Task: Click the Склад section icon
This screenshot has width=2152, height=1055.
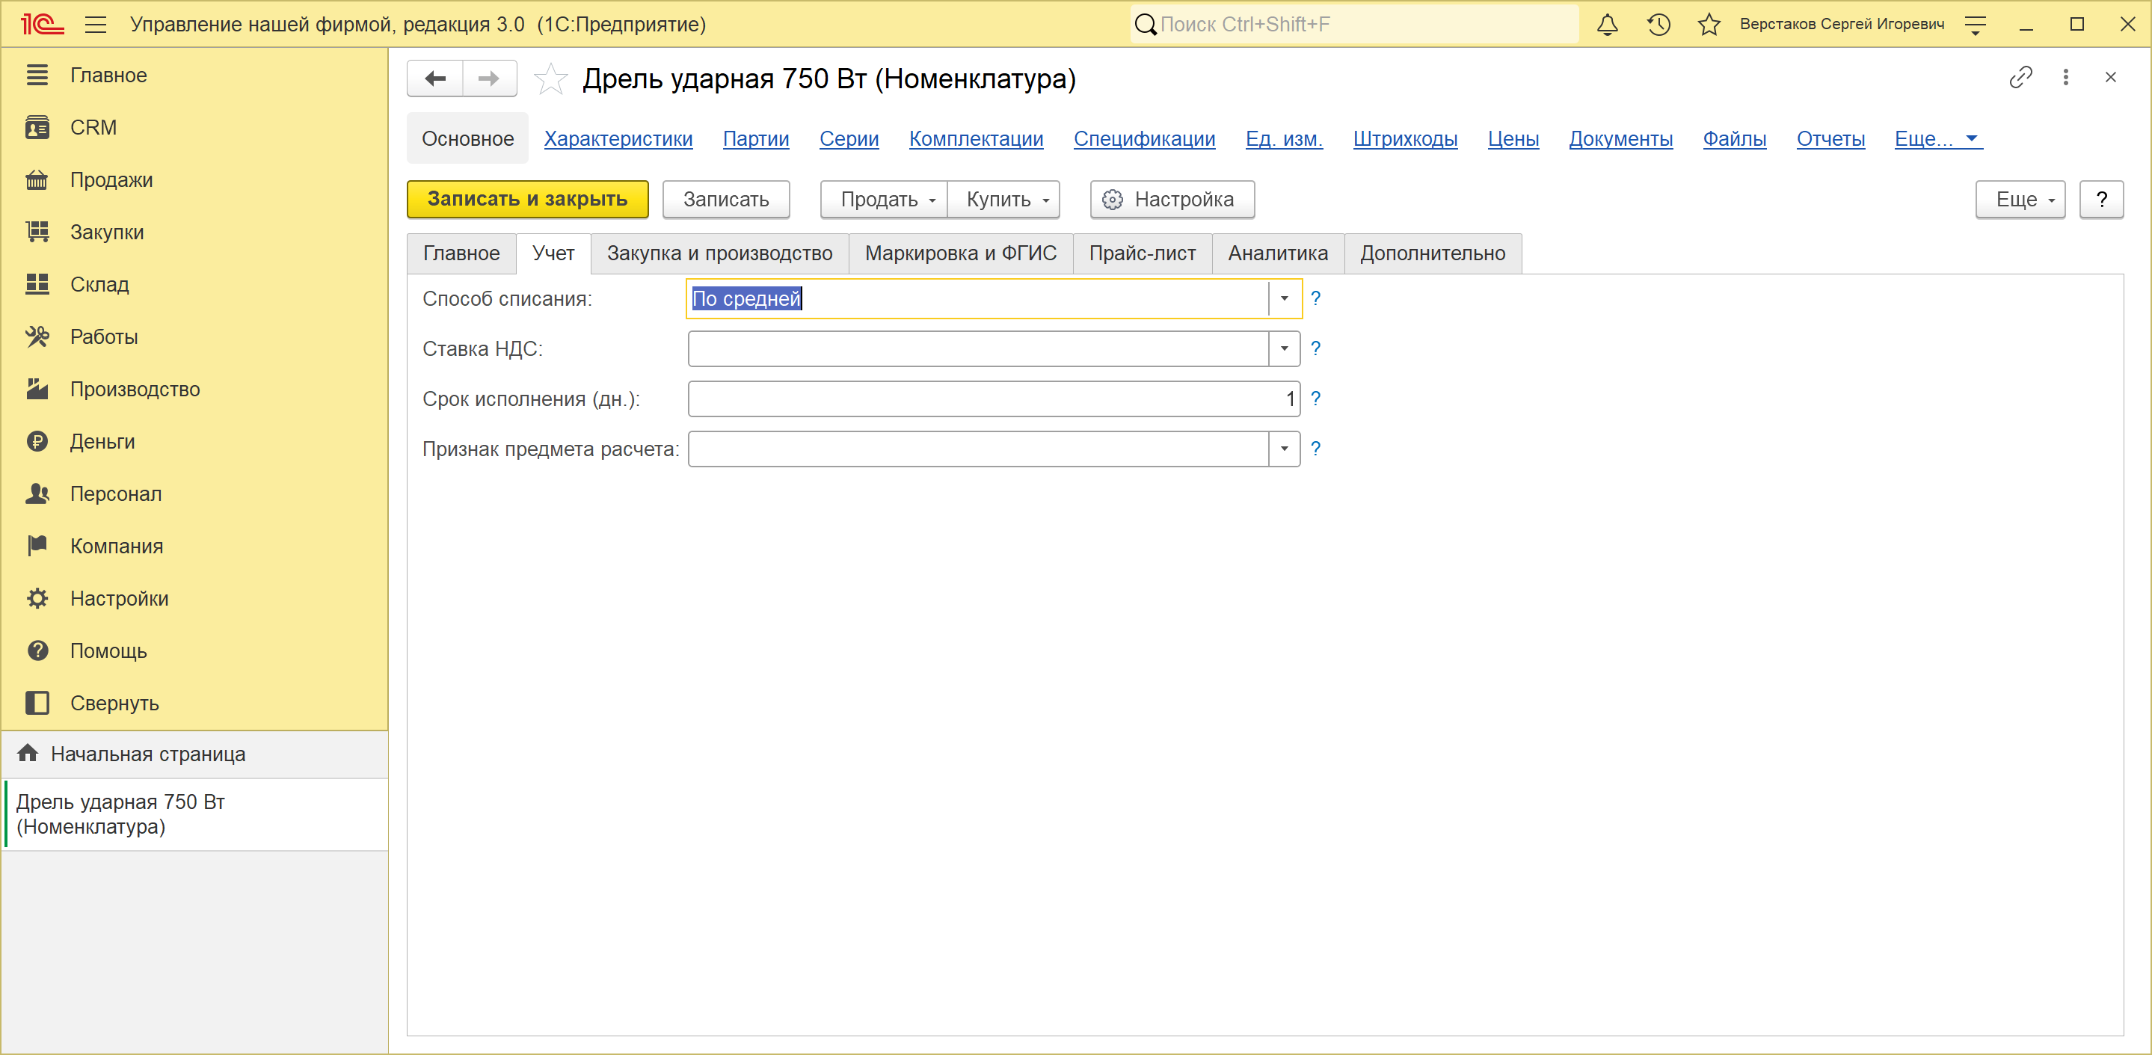Action: click(x=37, y=285)
